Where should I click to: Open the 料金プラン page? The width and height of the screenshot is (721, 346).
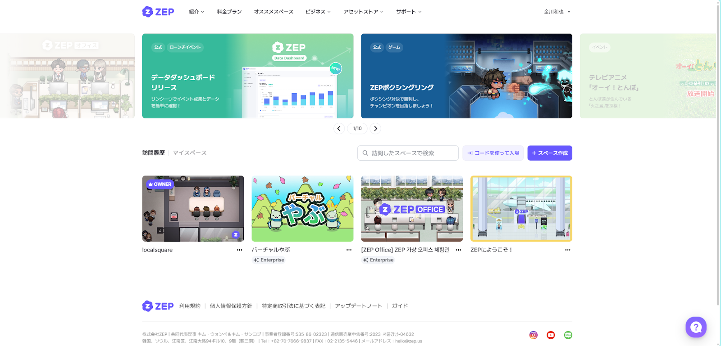click(x=229, y=12)
